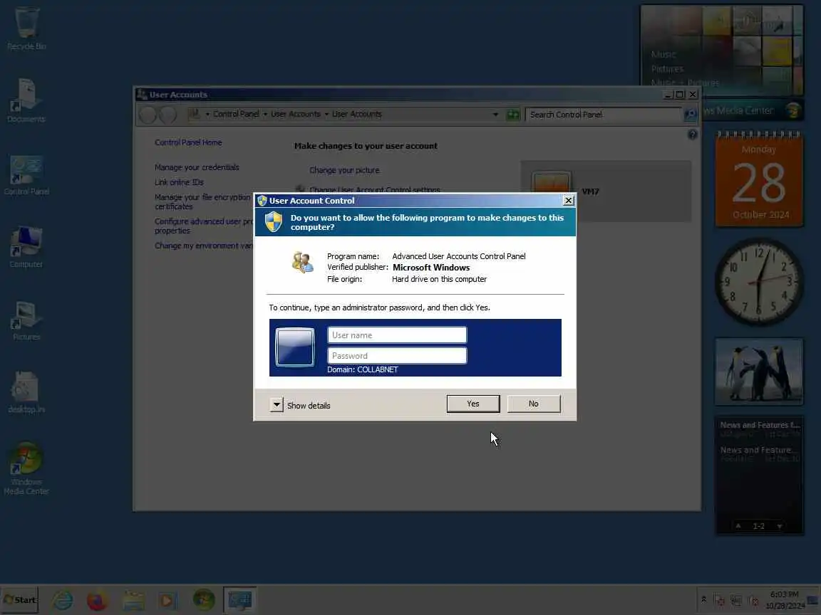Launch Internet Explorer from taskbar
This screenshot has height=615, width=821.
tap(63, 600)
